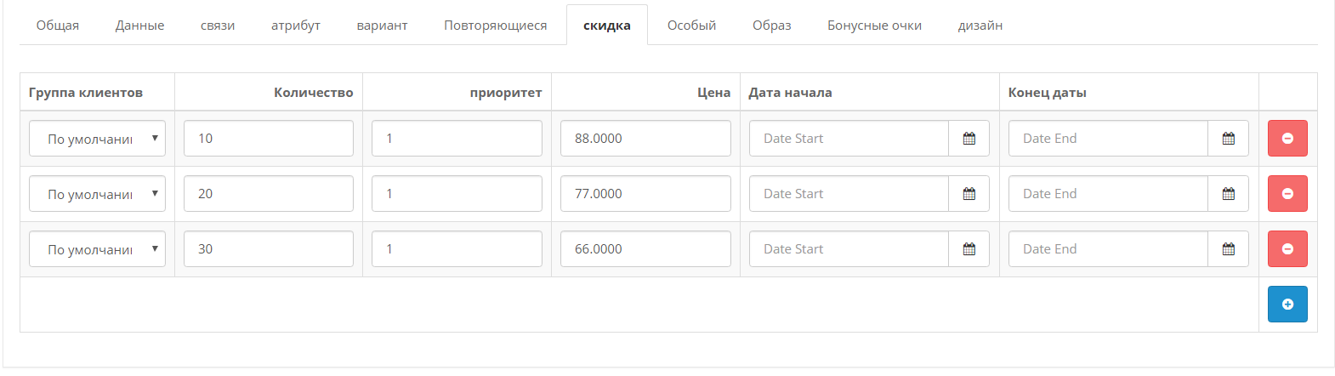Remove the discount row with quantity 10
1335x376 pixels.
click(1287, 139)
